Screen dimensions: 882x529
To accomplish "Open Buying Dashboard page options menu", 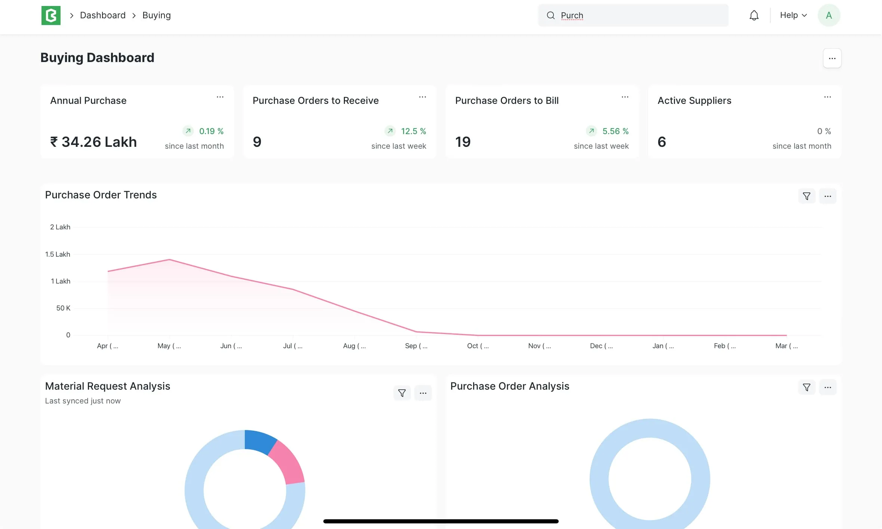I will point(832,58).
